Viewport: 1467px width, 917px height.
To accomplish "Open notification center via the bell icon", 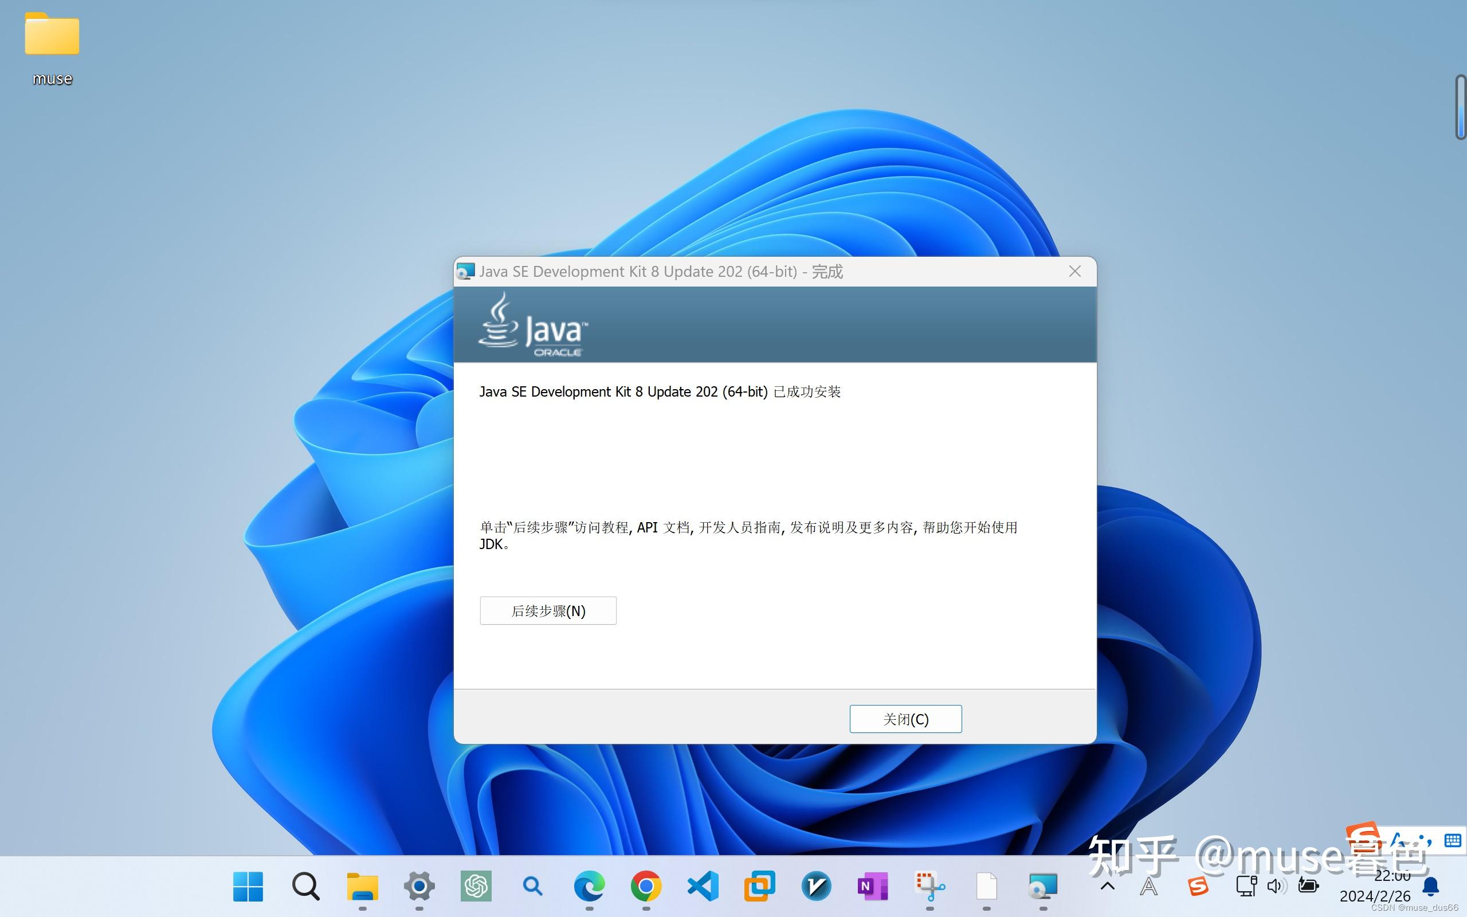I will 1431,885.
